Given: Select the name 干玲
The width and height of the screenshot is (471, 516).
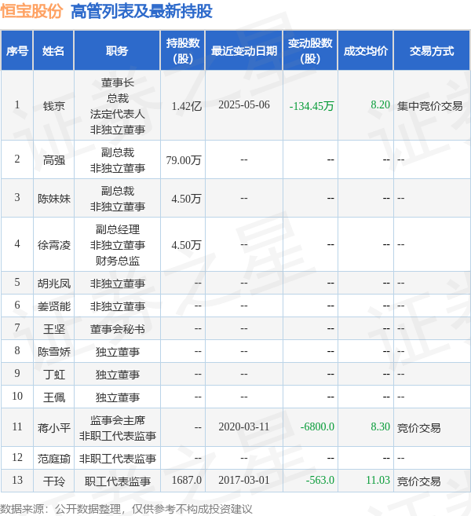Looking at the screenshot, I should [x=54, y=481].
